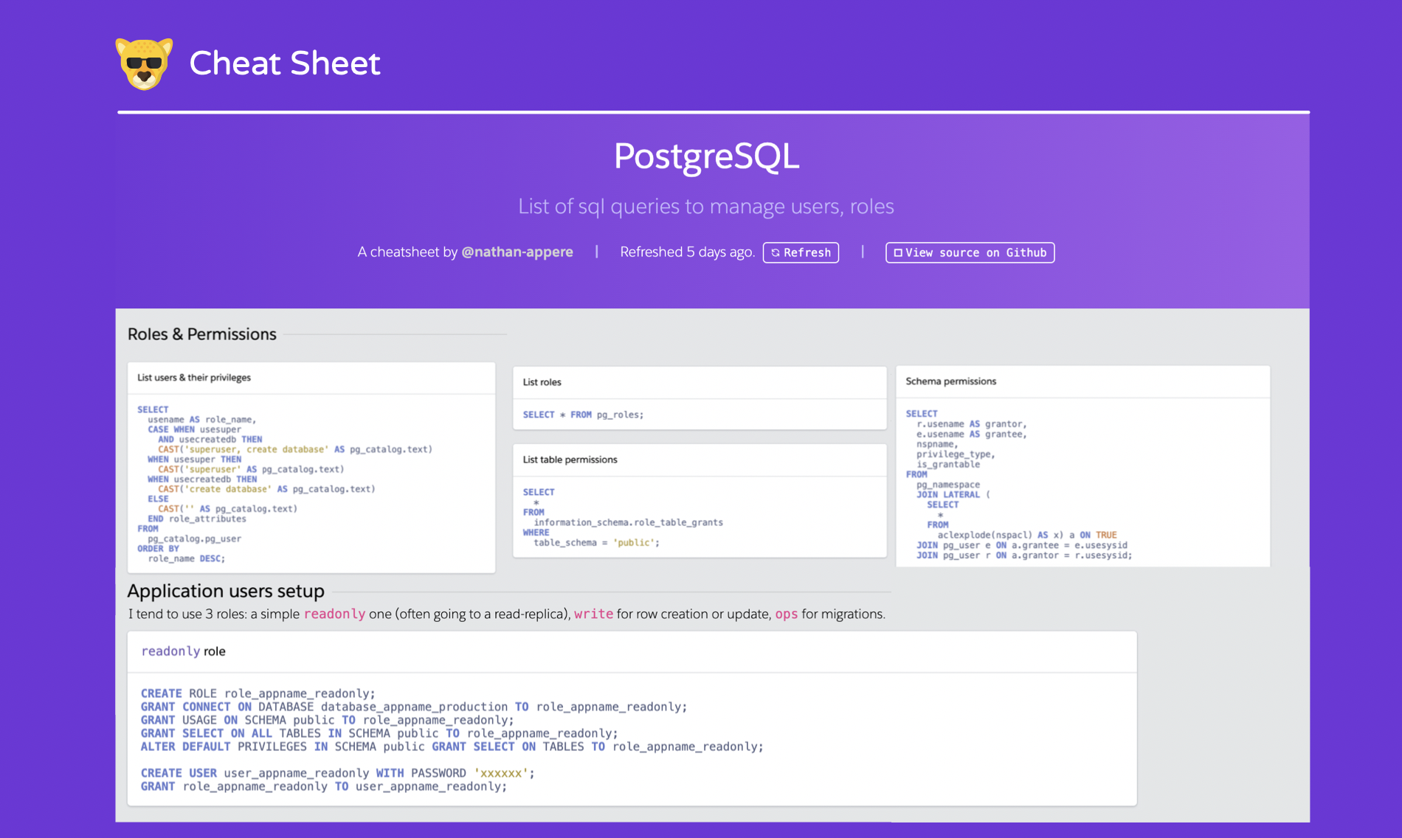Click 'CREATE ROLE role_appname_readonly;' line
Screen dimensions: 1402x838
point(258,693)
